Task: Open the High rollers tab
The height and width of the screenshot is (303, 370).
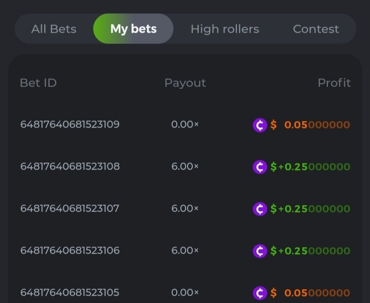Action: pyautogui.click(x=225, y=29)
